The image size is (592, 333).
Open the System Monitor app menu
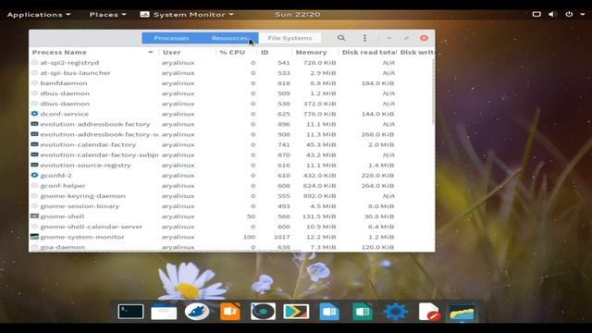[187, 15]
